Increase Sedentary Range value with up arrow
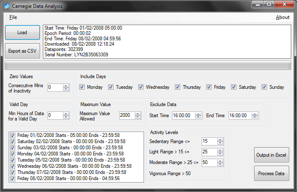The width and height of the screenshot is (297, 192). (220, 140)
